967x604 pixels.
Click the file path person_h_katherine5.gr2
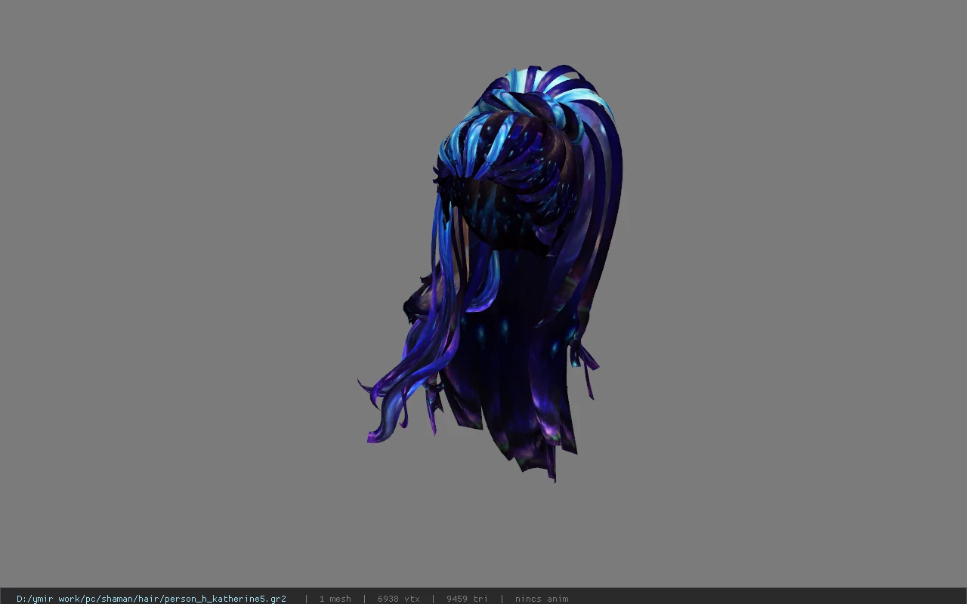pyautogui.click(x=151, y=599)
